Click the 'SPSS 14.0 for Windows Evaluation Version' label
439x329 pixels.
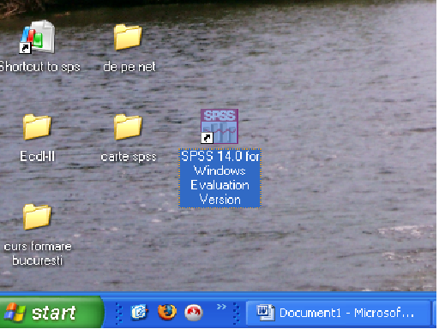tap(219, 178)
